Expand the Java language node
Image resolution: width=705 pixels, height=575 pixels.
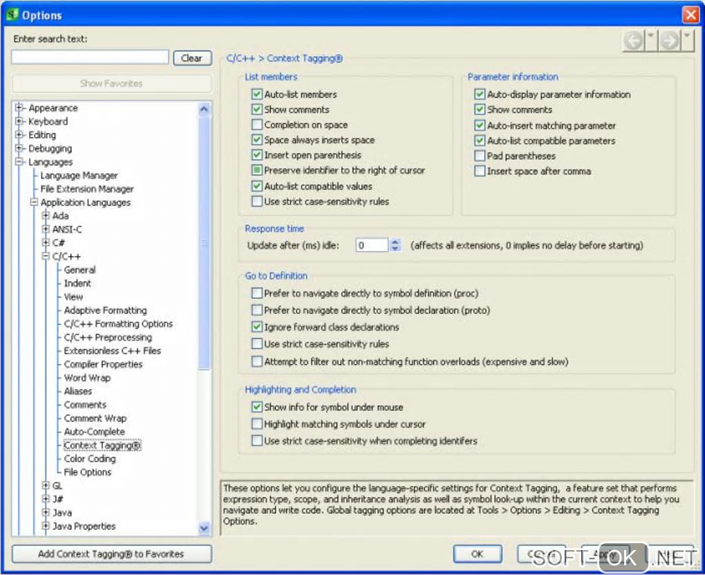(46, 512)
